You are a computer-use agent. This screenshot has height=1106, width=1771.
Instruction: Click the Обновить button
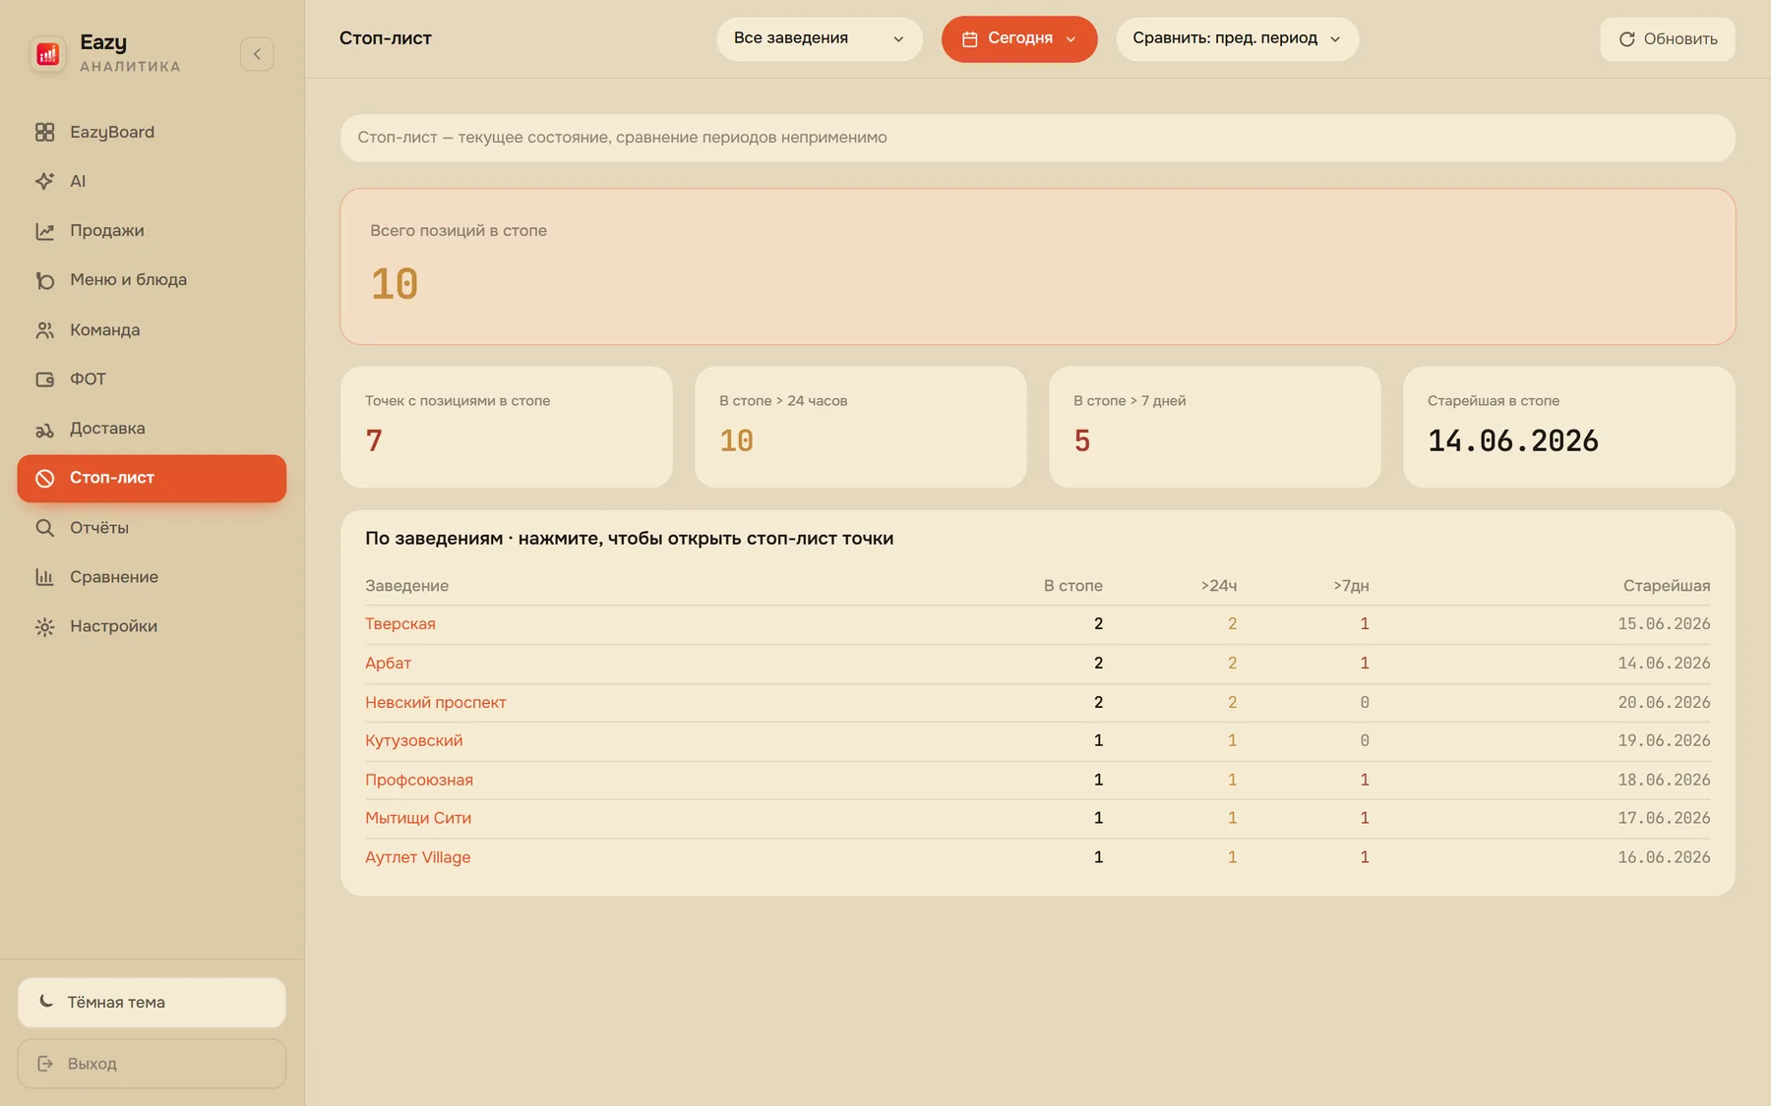tap(1667, 39)
